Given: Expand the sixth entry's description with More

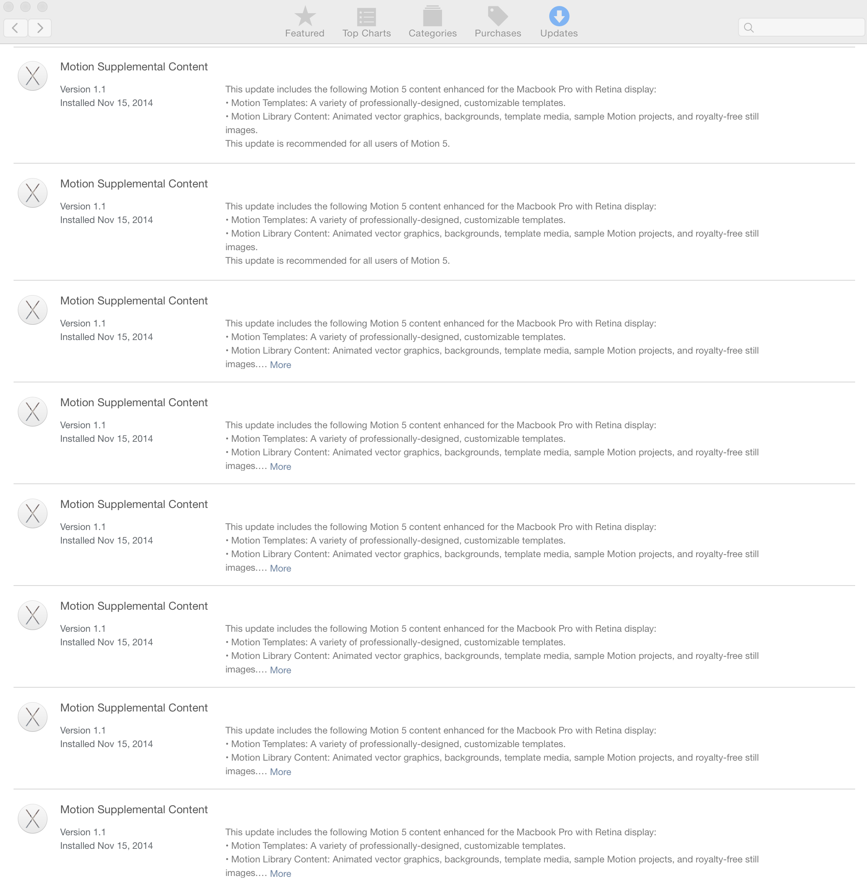Looking at the screenshot, I should [x=281, y=670].
